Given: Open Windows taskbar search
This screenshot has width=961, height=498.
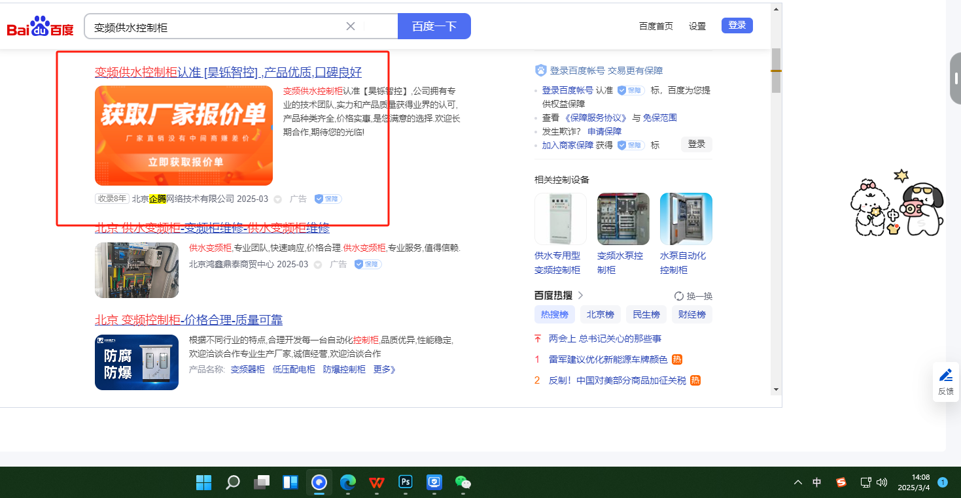Looking at the screenshot, I should (232, 483).
